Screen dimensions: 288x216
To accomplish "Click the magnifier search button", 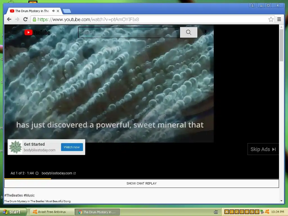I will click(x=189, y=32).
